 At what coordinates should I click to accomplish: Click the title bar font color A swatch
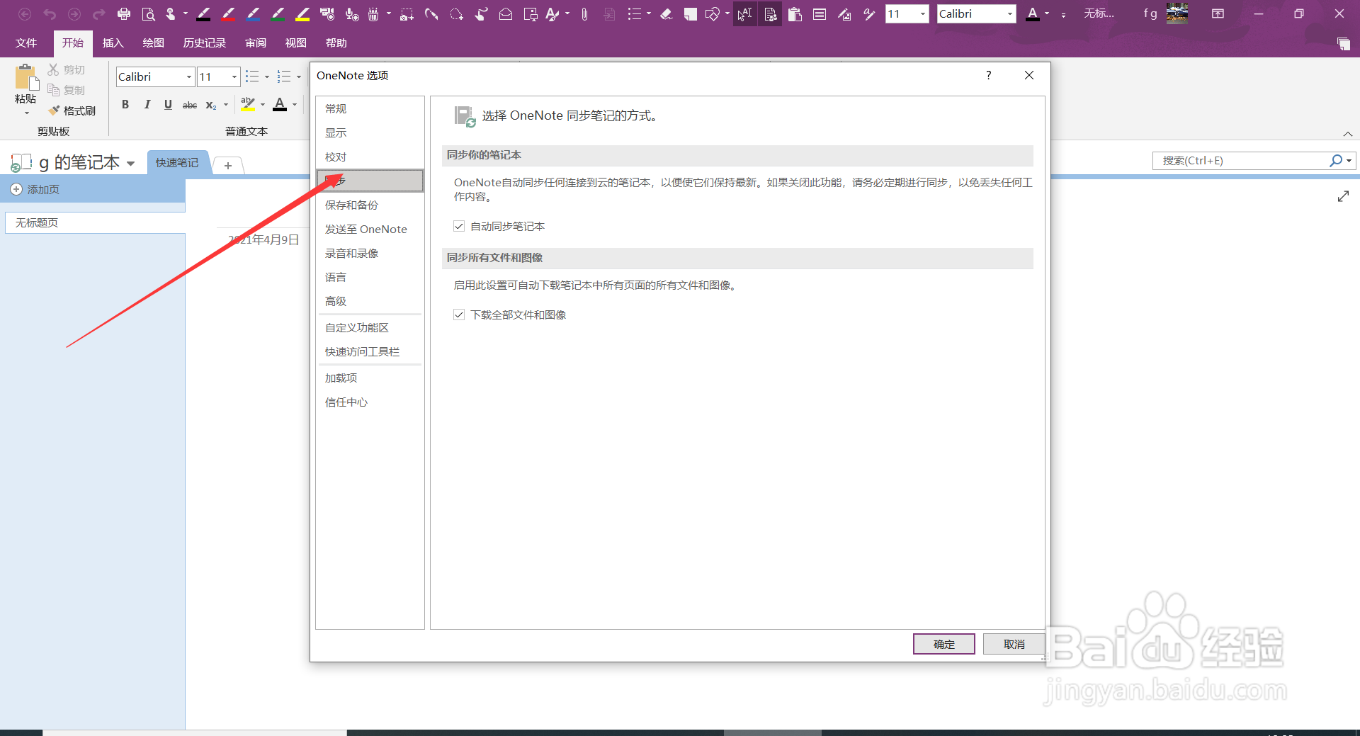pos(1033,13)
